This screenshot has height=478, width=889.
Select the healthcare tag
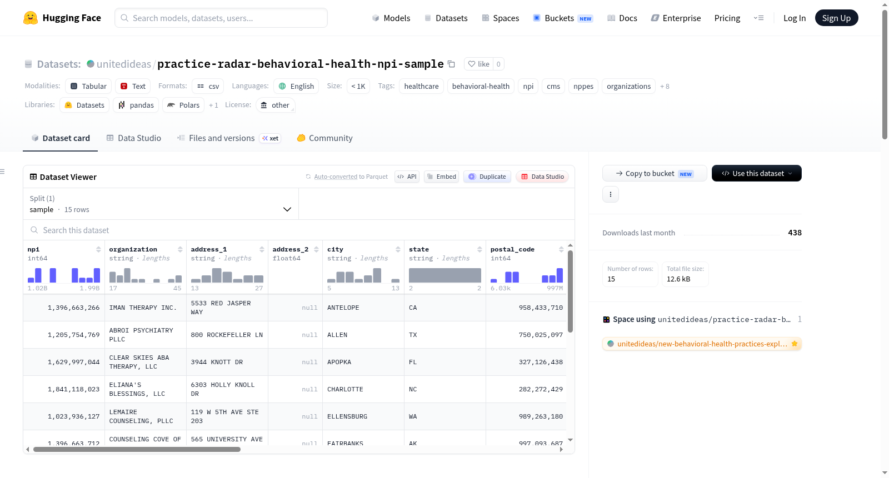point(421,86)
